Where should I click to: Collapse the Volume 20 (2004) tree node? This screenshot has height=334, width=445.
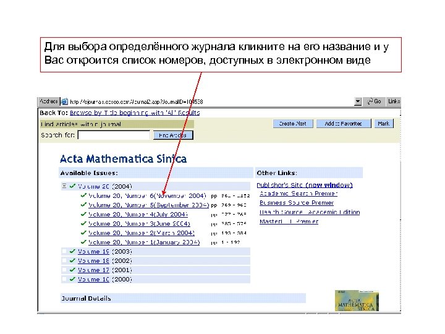click(x=64, y=186)
